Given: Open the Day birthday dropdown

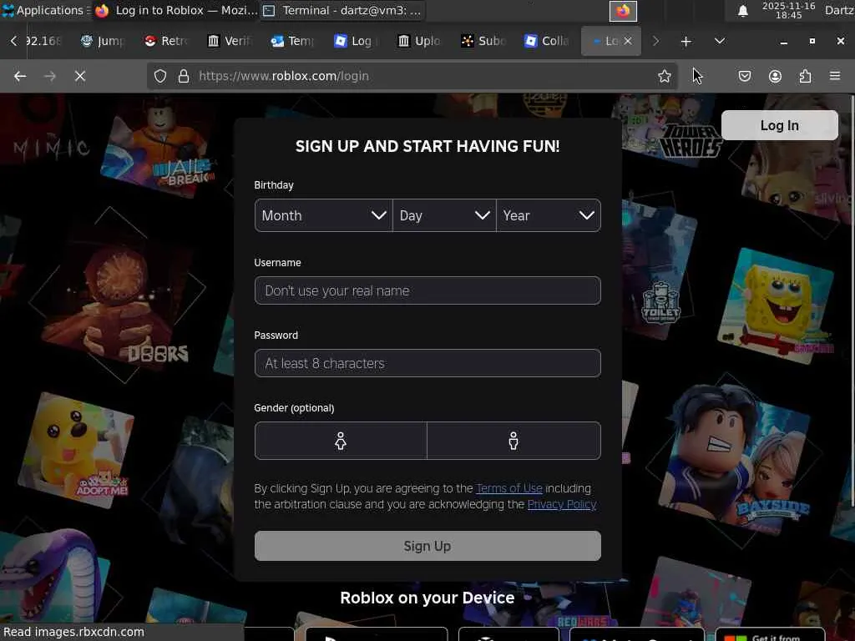Looking at the screenshot, I should (x=444, y=215).
